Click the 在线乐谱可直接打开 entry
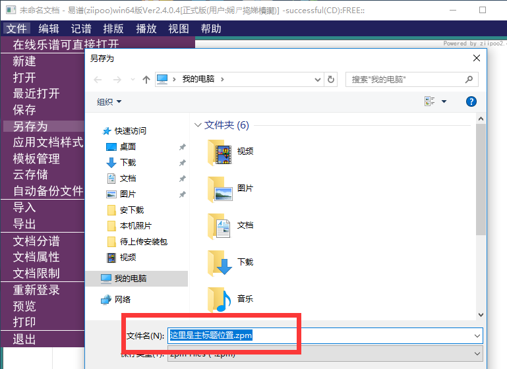This screenshot has height=369, width=507. click(x=66, y=45)
